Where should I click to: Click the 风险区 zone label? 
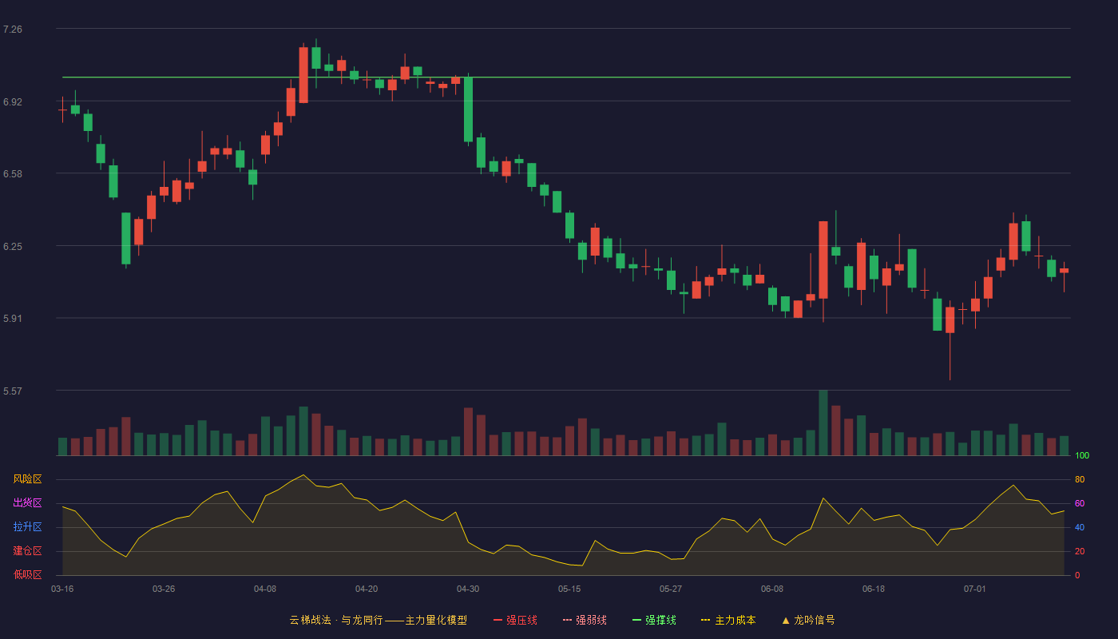(27, 479)
